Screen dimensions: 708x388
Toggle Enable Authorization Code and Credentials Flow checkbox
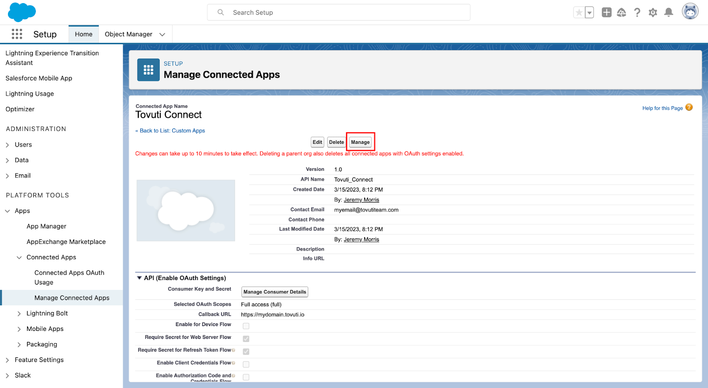(246, 377)
